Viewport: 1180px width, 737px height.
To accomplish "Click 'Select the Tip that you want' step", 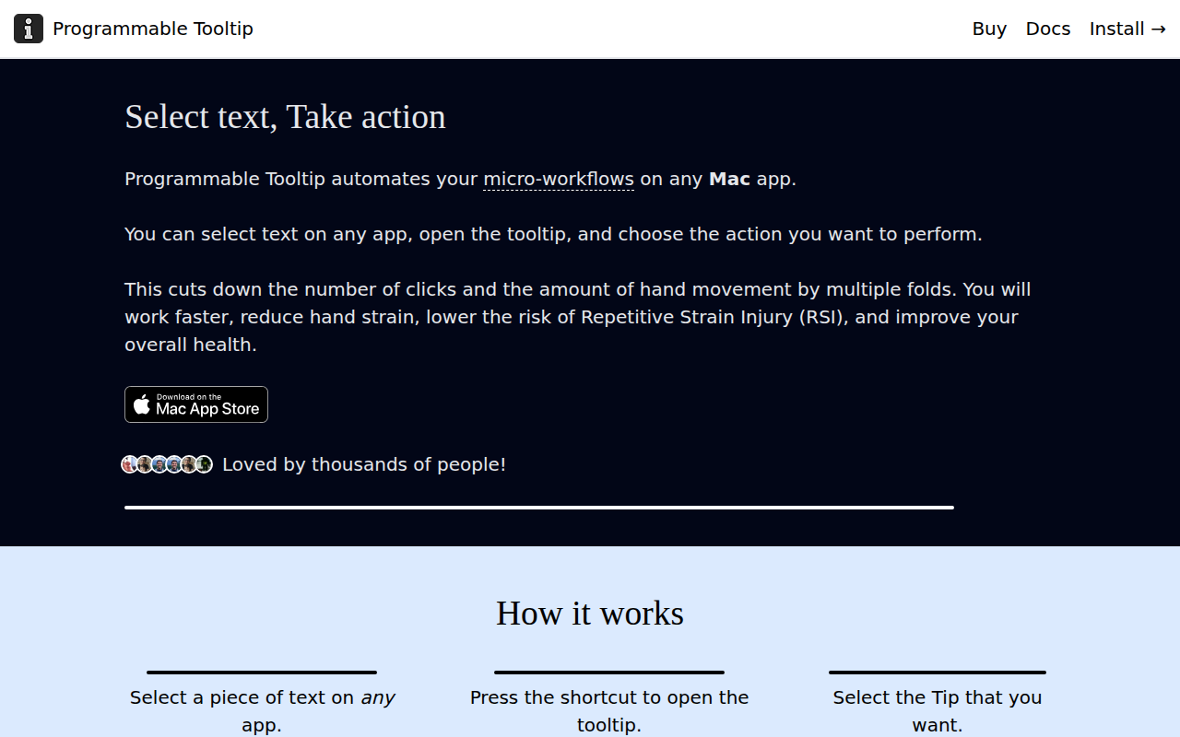I will pyautogui.click(x=938, y=711).
